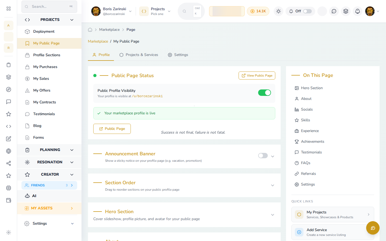Turn off Public Profile Visibility switch

(265, 93)
